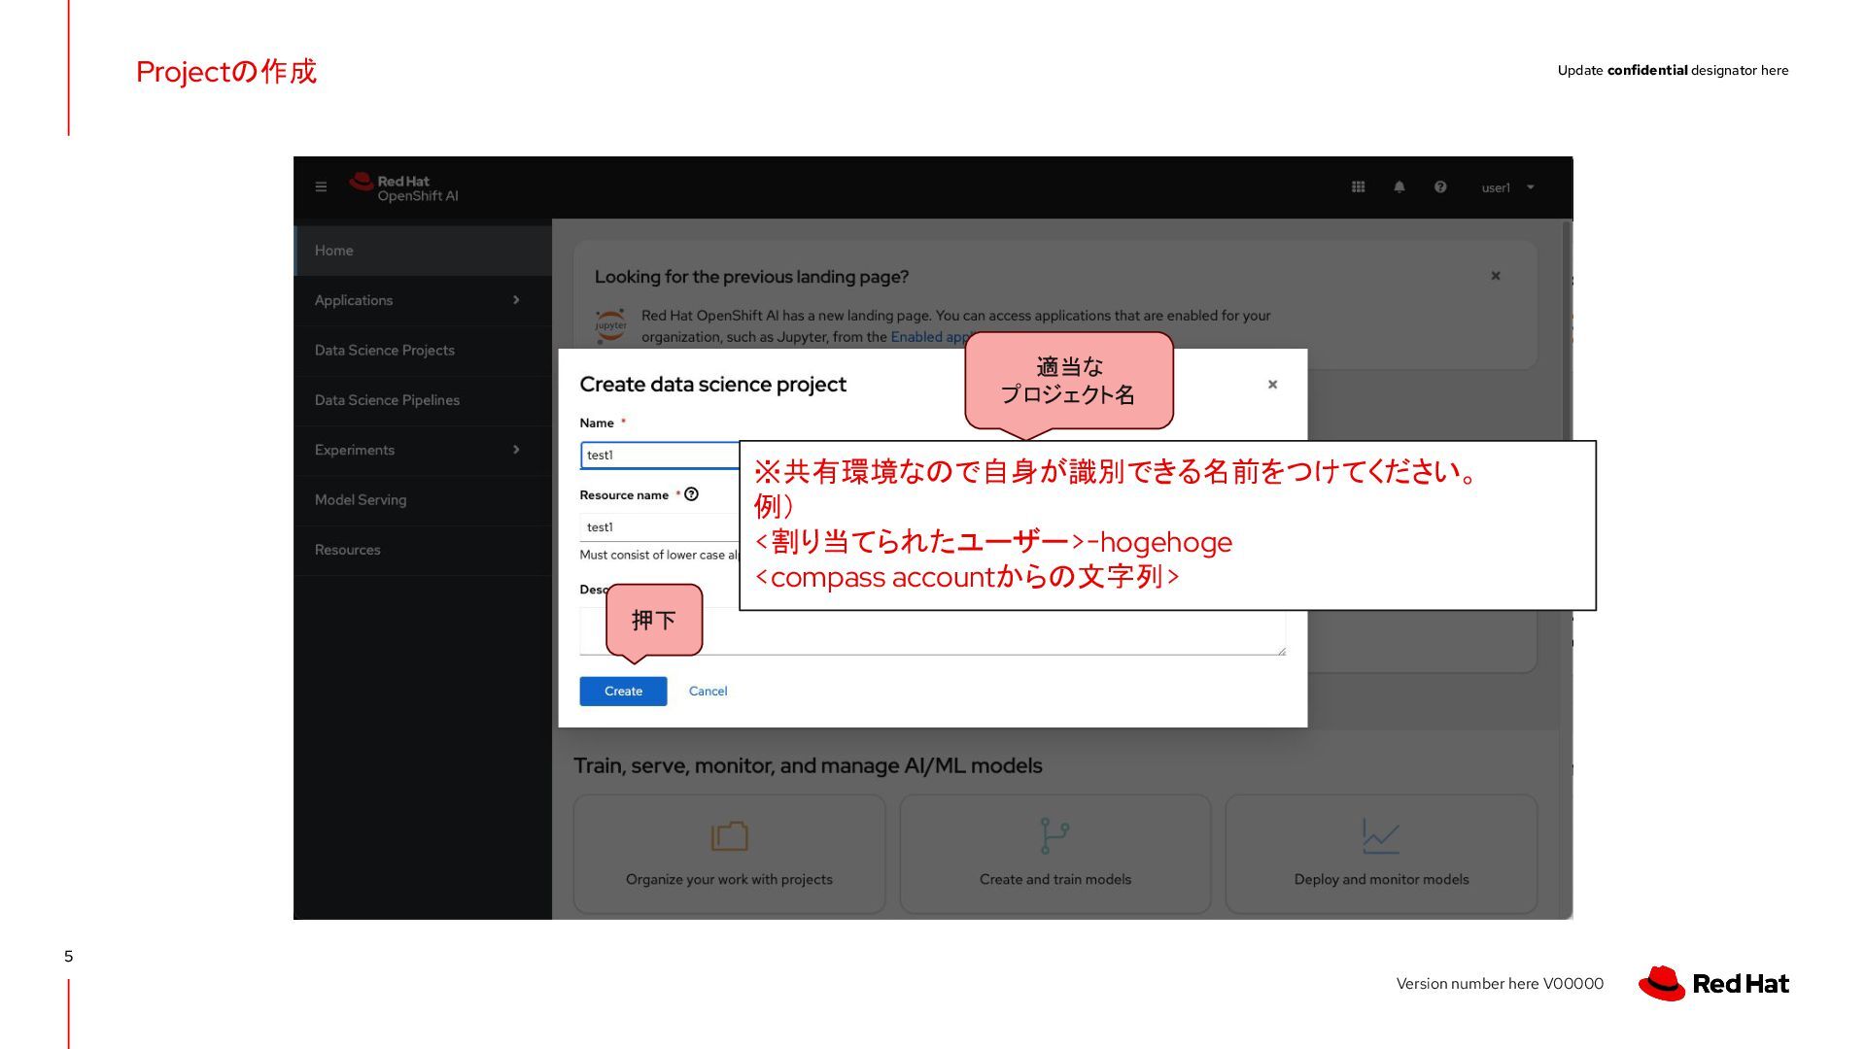Viewport: 1866px width, 1049px height.
Task: Select Home in the sidebar
Action: (x=423, y=251)
